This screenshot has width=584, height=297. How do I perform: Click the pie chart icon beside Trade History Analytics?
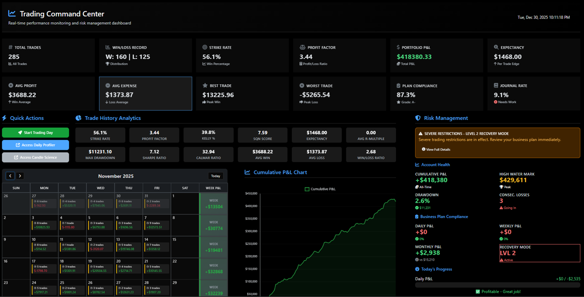[78, 118]
